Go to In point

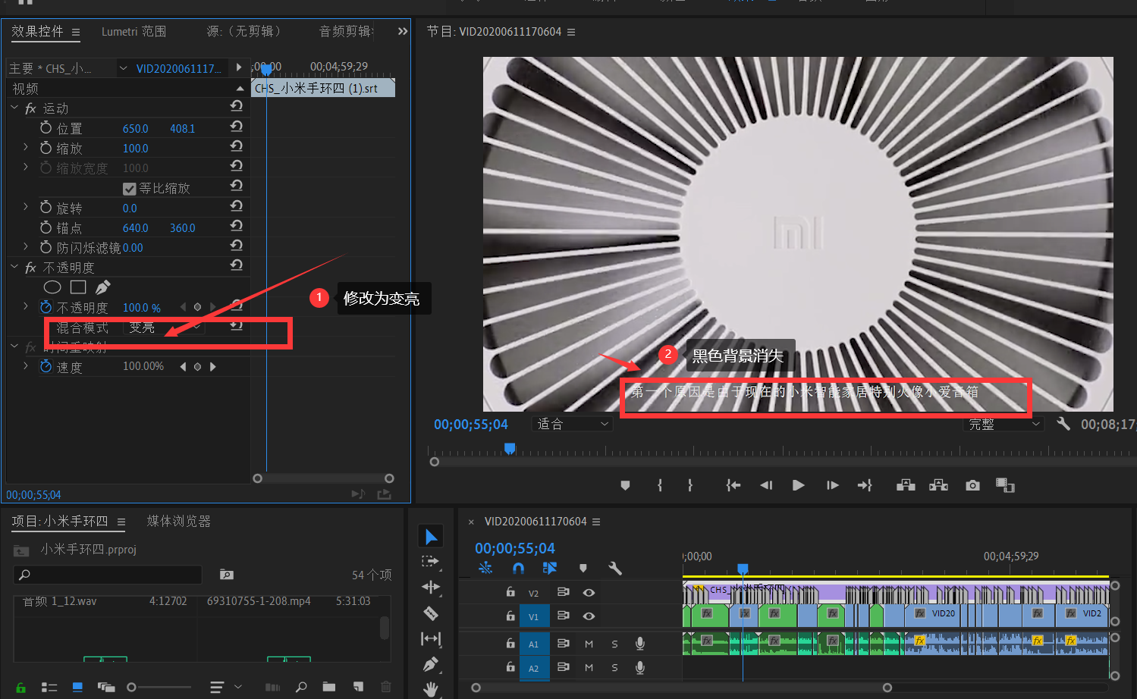point(733,485)
